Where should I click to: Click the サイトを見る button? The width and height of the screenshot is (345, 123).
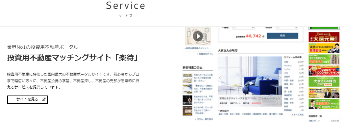28,99
